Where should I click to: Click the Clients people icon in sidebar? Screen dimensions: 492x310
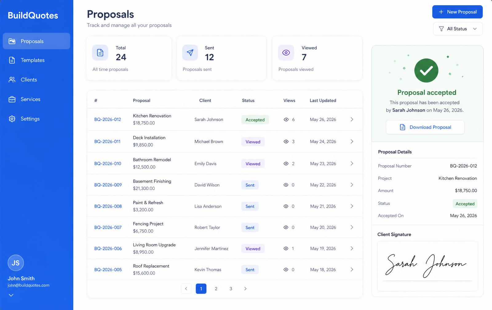[x=12, y=80]
